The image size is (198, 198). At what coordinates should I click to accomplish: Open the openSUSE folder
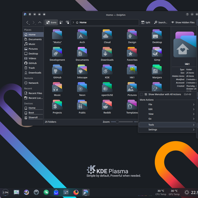click(x=107, y=89)
